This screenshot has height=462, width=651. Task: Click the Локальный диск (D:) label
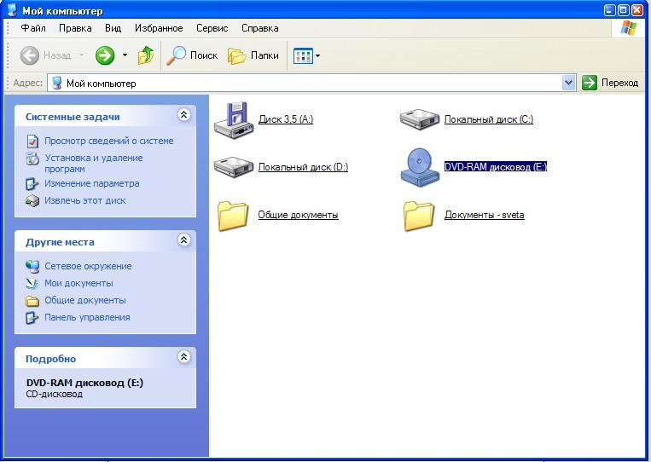[x=303, y=167]
